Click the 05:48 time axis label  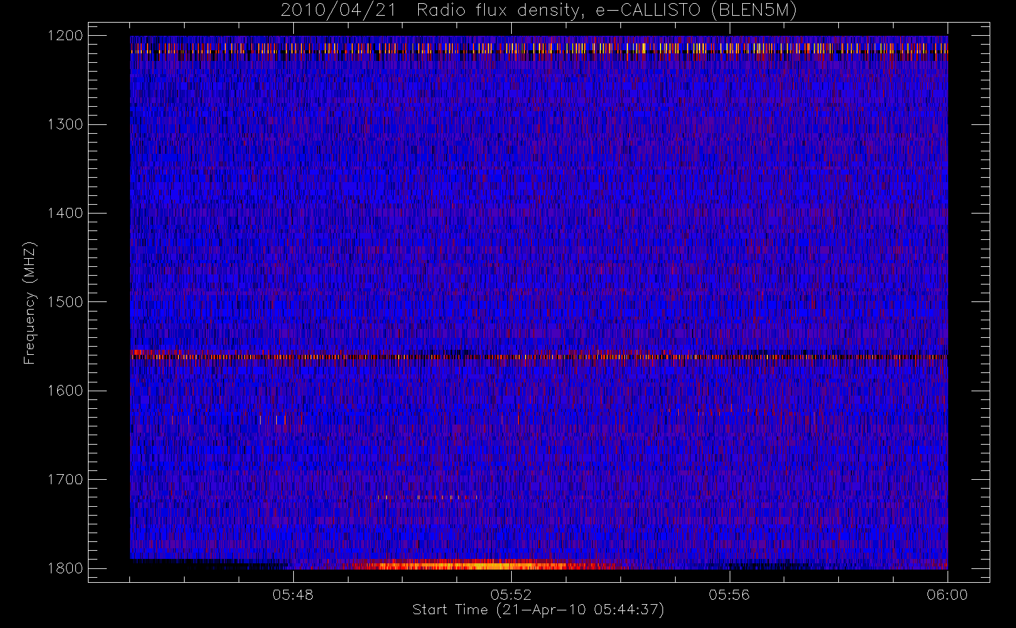pos(293,595)
